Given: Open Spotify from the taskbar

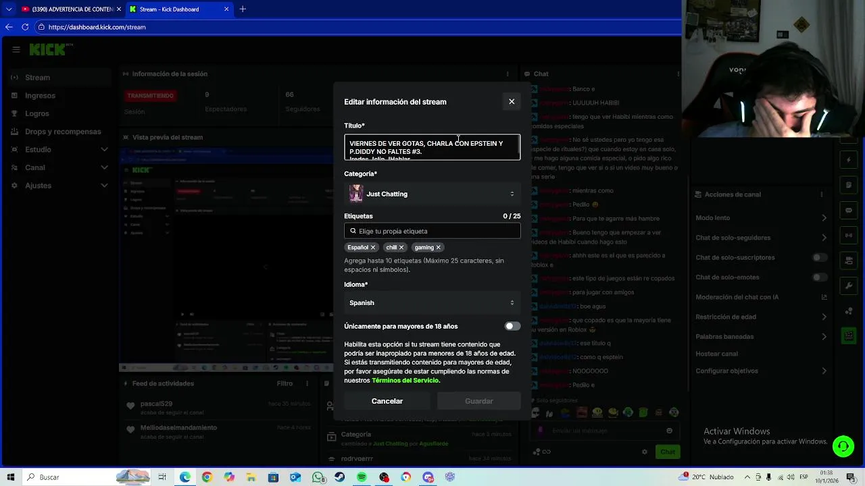Looking at the screenshot, I should (362, 477).
